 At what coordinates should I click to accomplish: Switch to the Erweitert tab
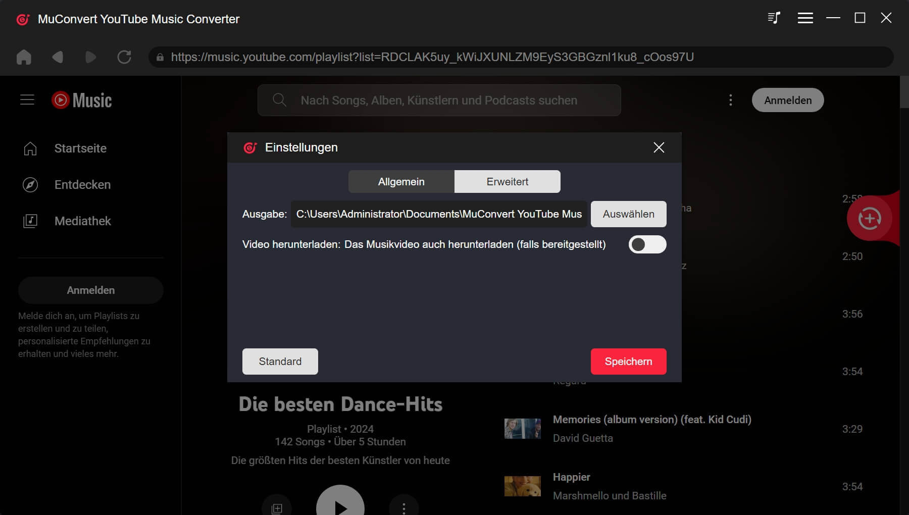(x=508, y=182)
